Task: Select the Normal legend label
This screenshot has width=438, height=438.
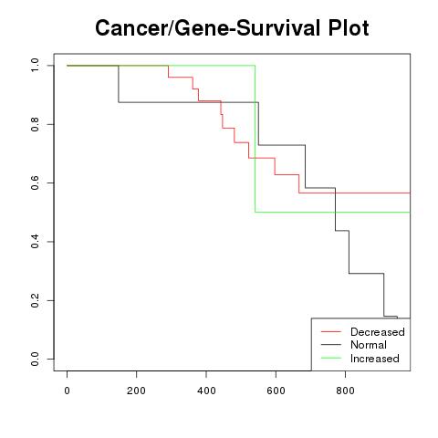Action: tap(369, 345)
